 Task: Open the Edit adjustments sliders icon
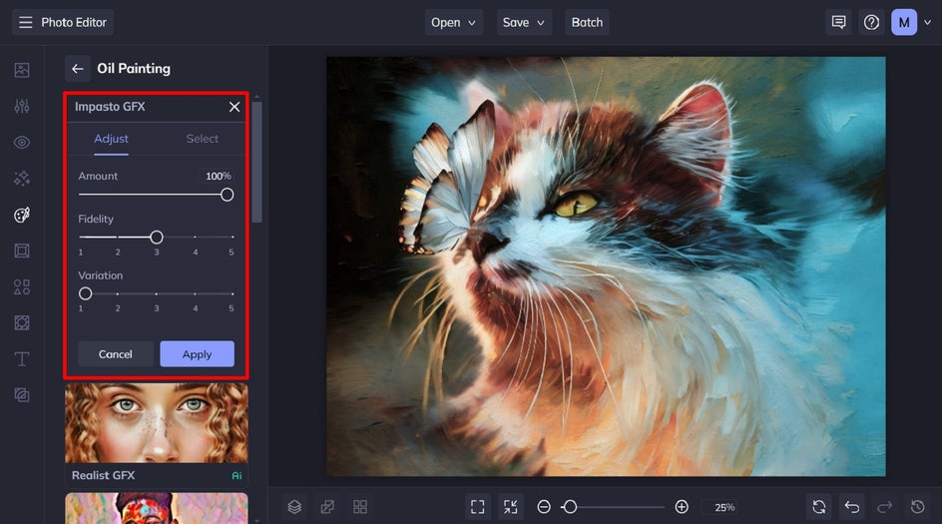click(22, 107)
